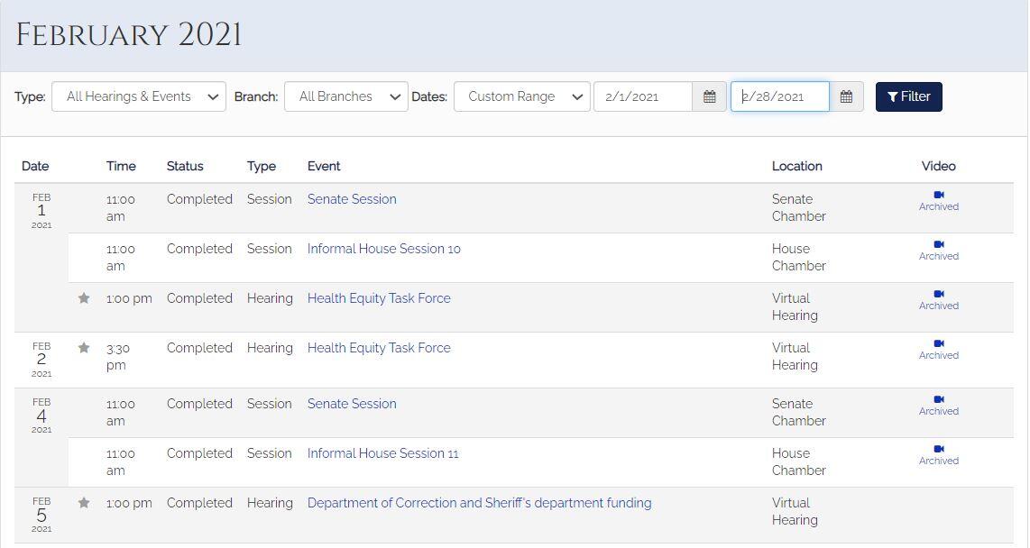Click the Filter button
The image size is (1030, 548).
click(x=908, y=96)
